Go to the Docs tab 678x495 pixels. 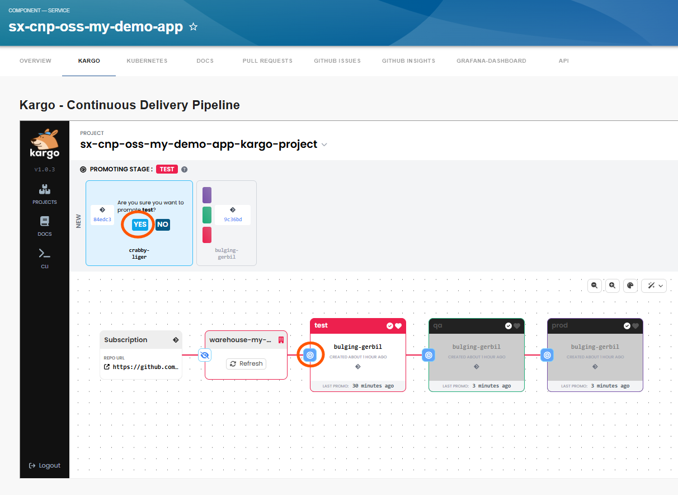pos(205,60)
